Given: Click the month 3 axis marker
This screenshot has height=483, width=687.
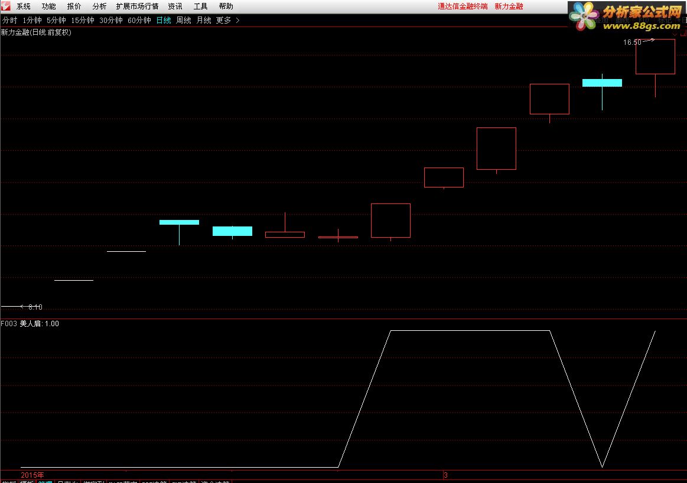Looking at the screenshot, I should tap(445, 475).
